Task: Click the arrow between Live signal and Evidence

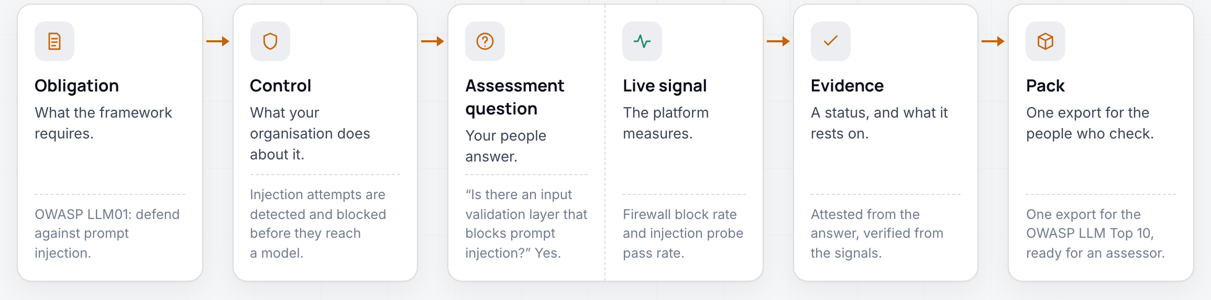Action: click(x=778, y=41)
